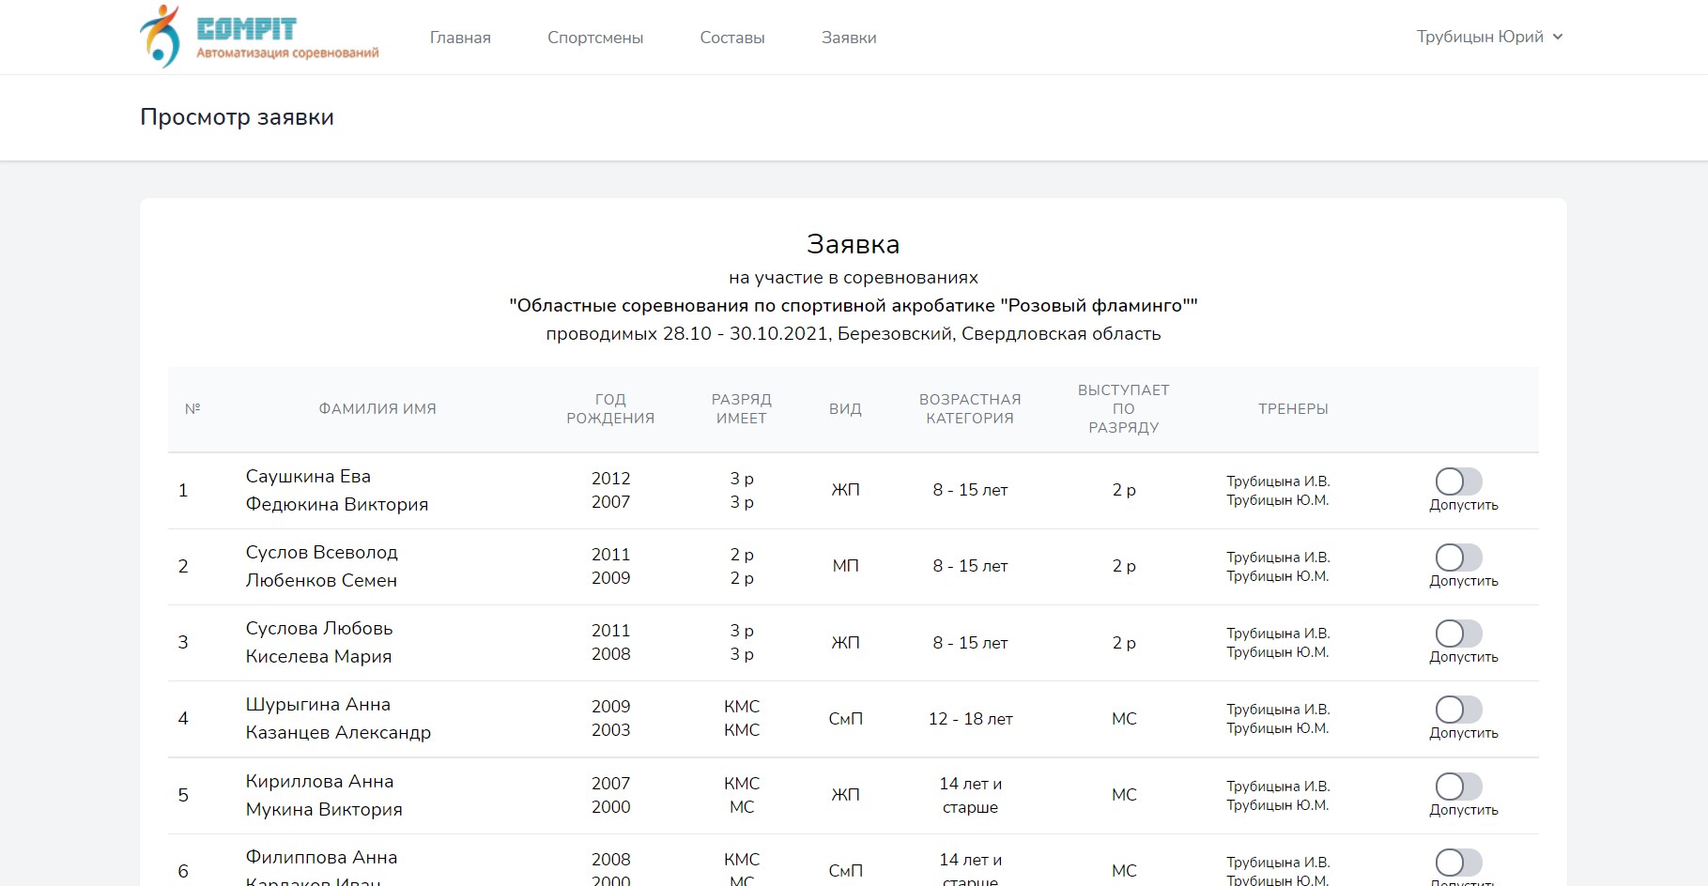
Task: Click athlete name Саушкина Ева
Action: [x=307, y=476]
